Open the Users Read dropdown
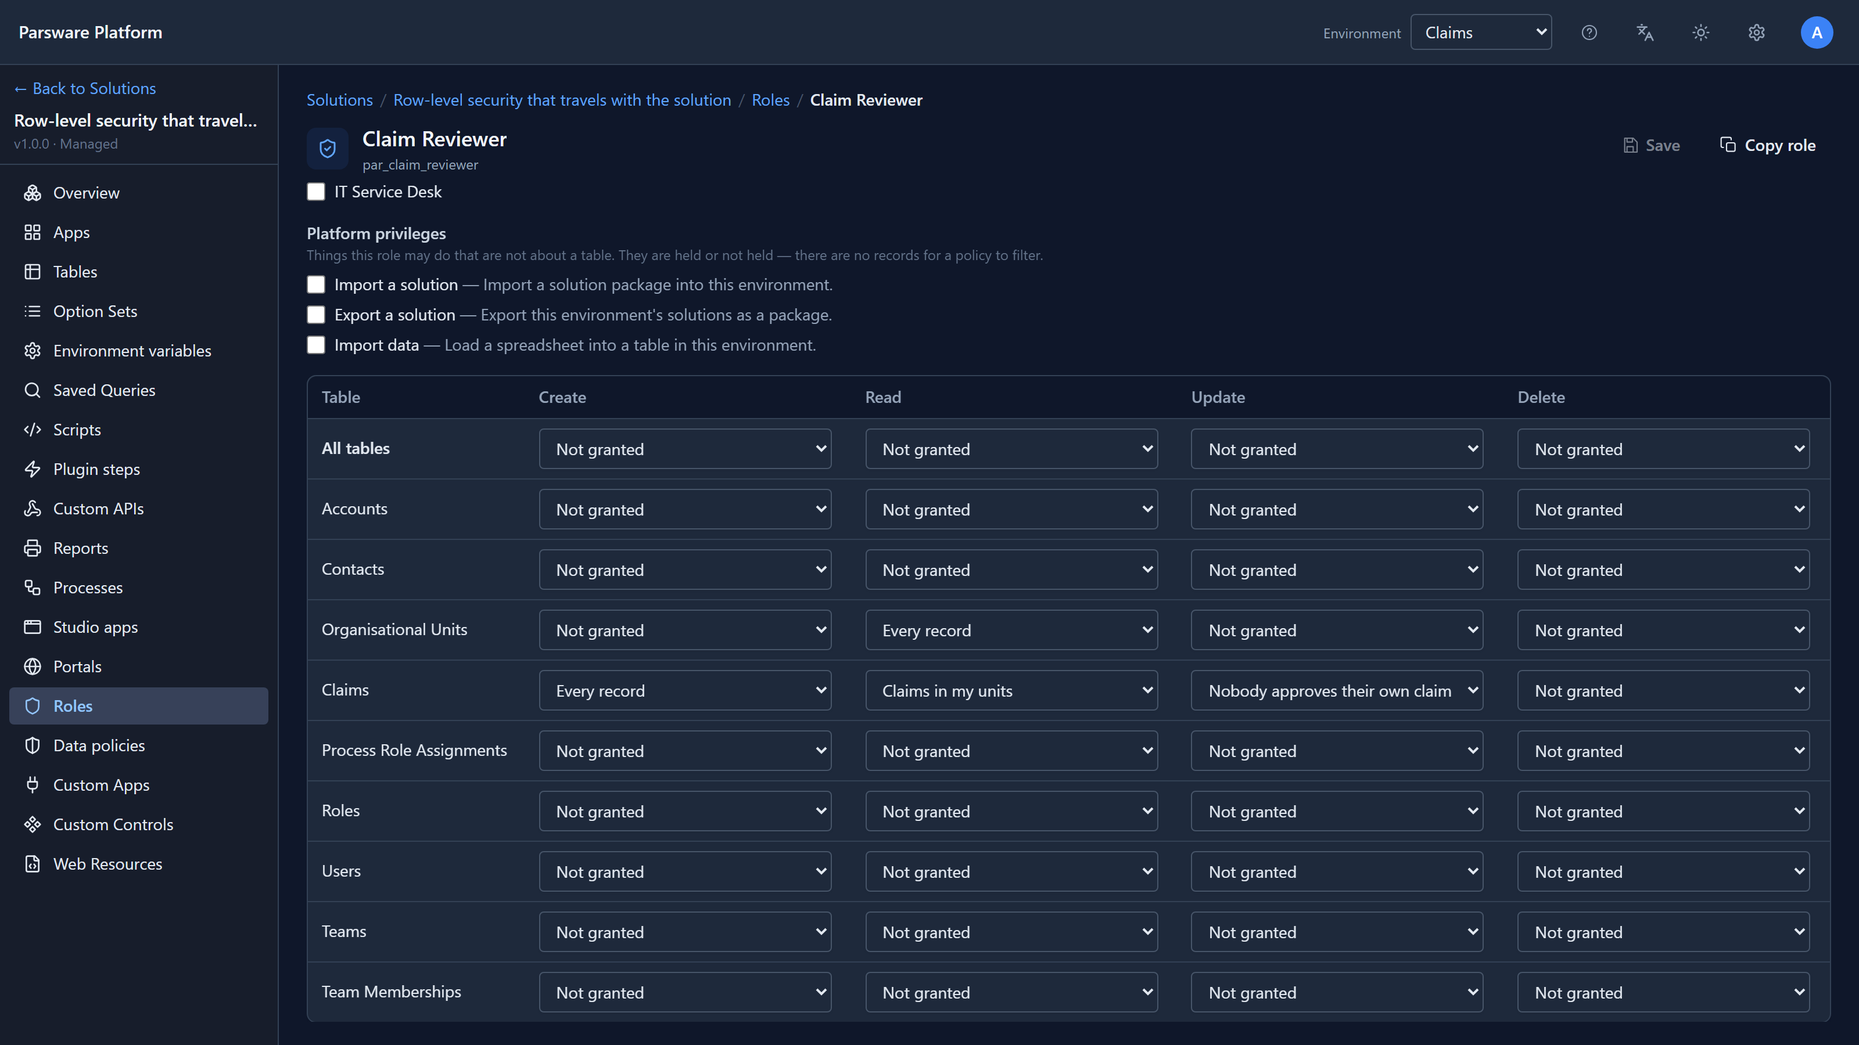Screen dimensions: 1859x1045 1011,872
